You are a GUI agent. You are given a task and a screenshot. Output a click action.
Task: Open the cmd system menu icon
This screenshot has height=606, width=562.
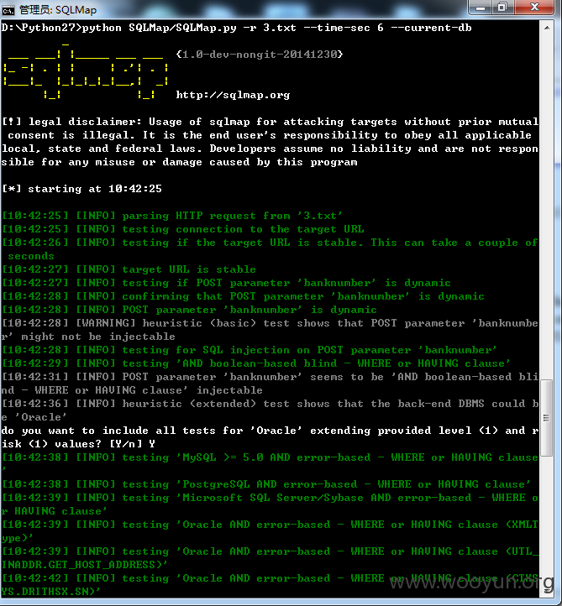8,9
